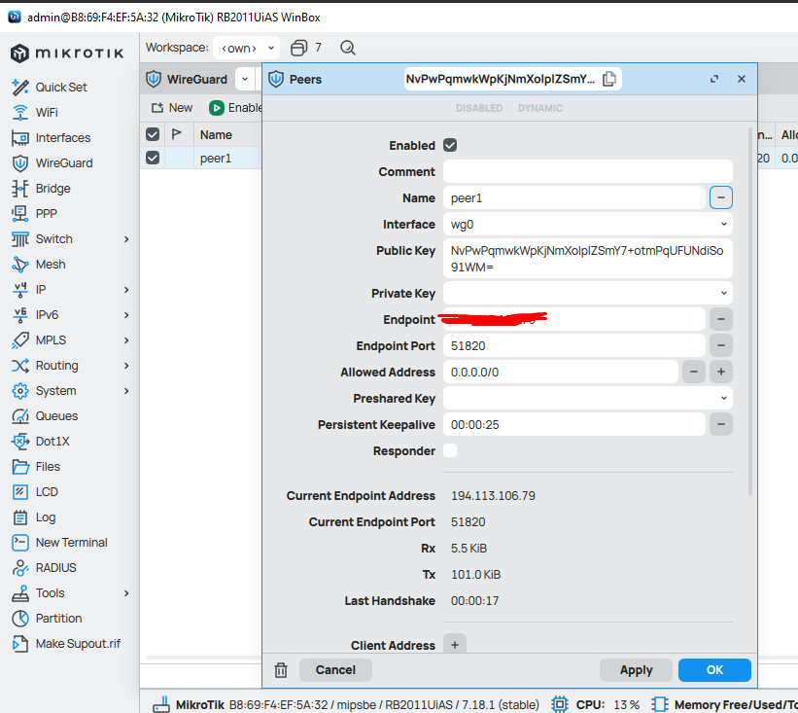Open the LCD settings
The image size is (798, 713).
tap(35, 492)
